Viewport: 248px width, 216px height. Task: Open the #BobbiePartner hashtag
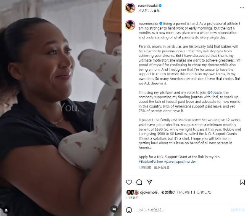click(151, 162)
